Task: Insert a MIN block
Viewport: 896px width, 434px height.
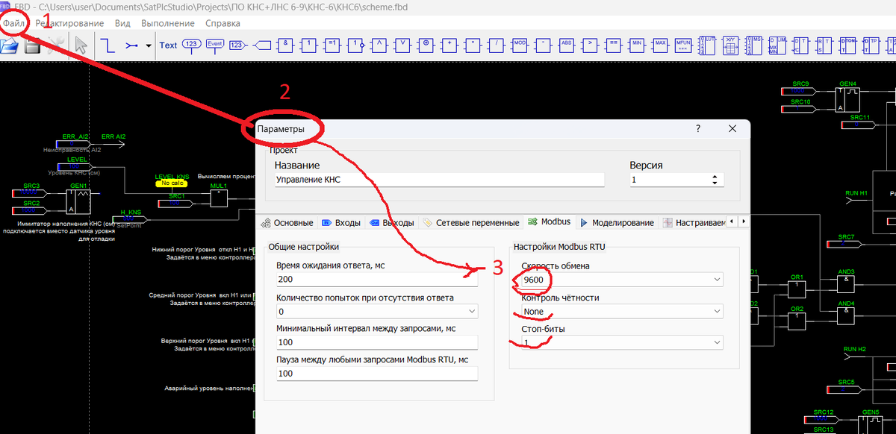Action: [x=636, y=45]
